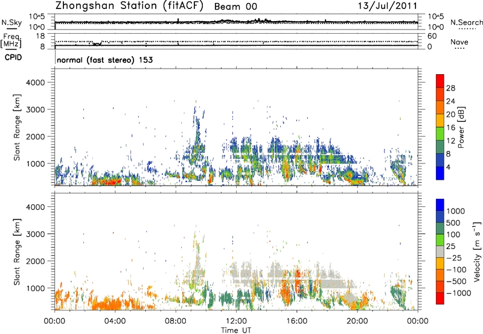This screenshot has width=483, height=334.
Task: Click the 'Velocity [m s-1]' color bar label
Action: tap(477, 251)
